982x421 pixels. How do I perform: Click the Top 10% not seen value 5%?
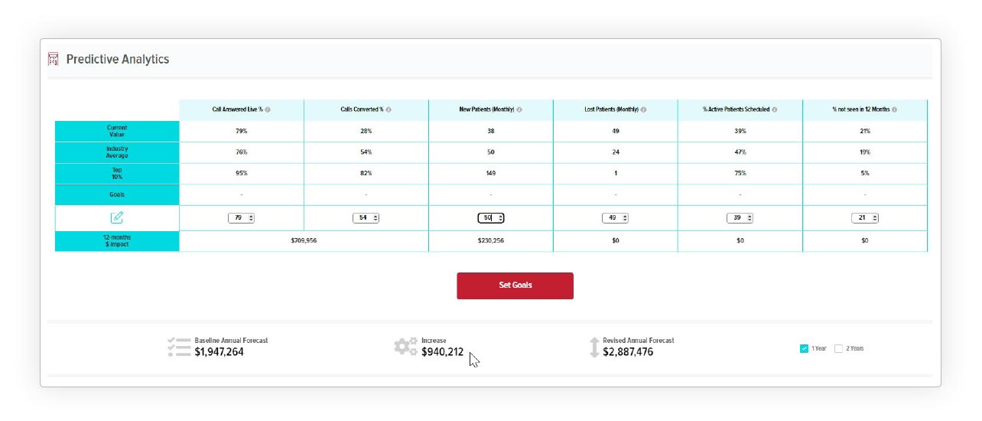pos(865,174)
